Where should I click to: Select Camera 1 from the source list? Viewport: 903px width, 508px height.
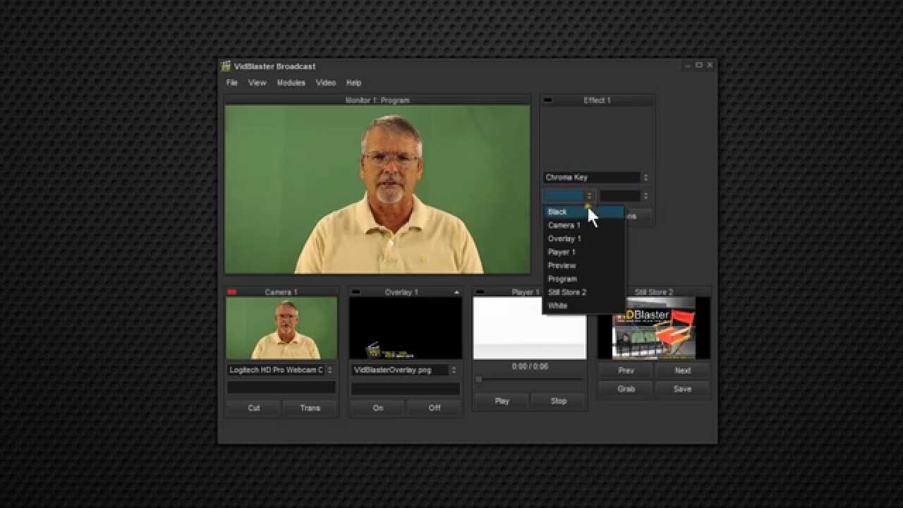pos(583,225)
